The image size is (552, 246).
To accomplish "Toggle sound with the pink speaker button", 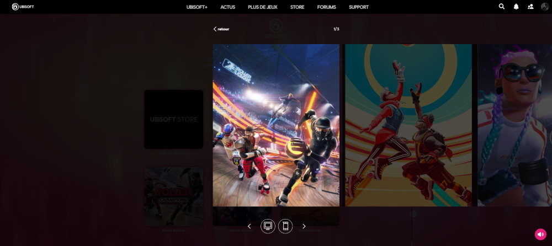I will [540, 234].
